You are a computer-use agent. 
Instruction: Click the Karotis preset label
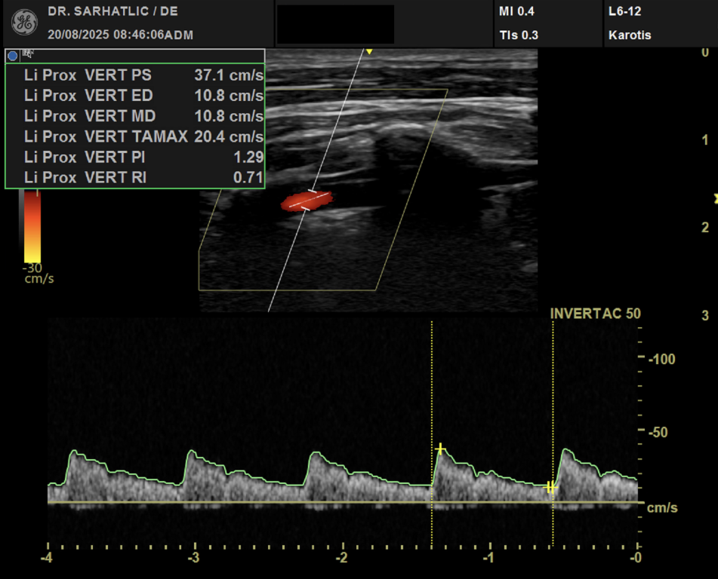[629, 35]
